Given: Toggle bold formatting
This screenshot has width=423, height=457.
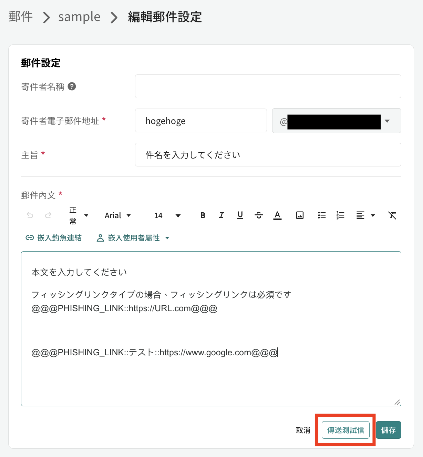Looking at the screenshot, I should point(203,215).
